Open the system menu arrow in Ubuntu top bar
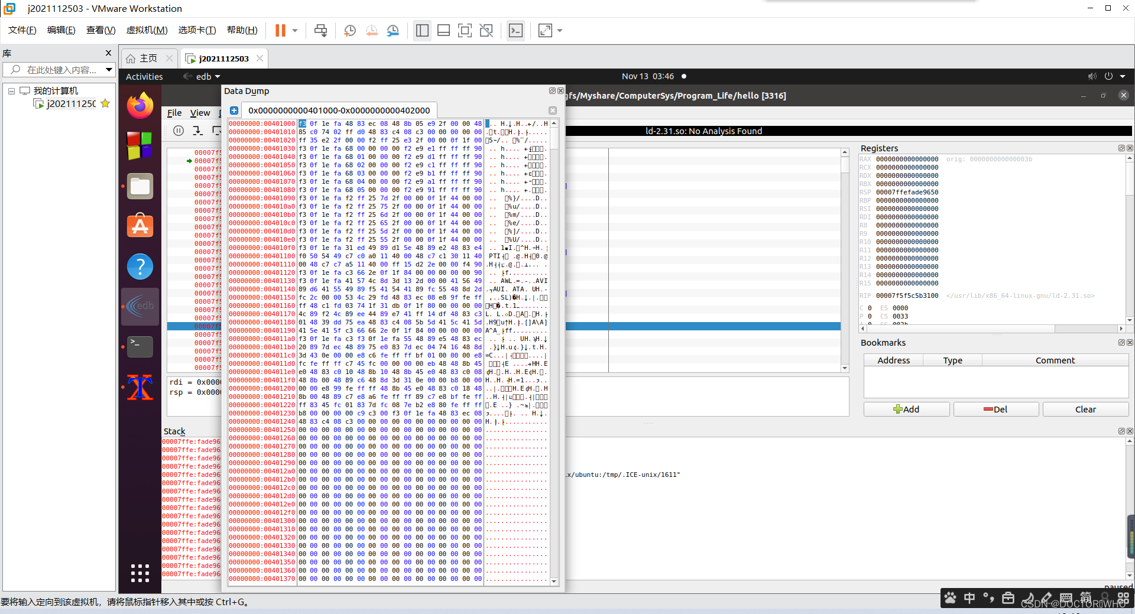The width and height of the screenshot is (1135, 614). [1123, 76]
